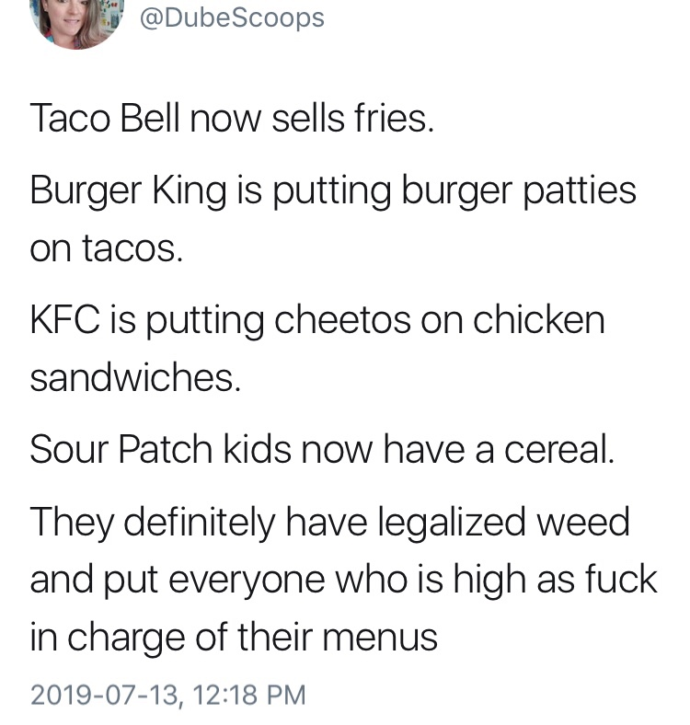Open the profile picture avatar
This screenshot has width=690, height=725.
(77, 21)
